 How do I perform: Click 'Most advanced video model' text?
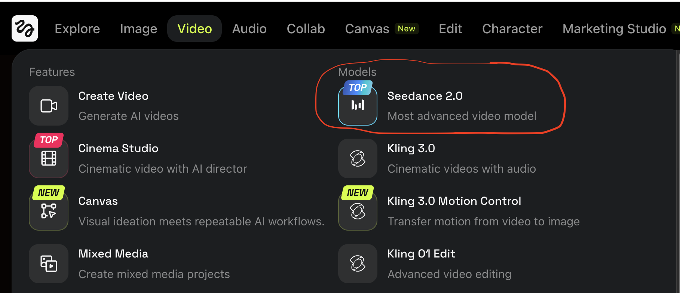(x=462, y=116)
